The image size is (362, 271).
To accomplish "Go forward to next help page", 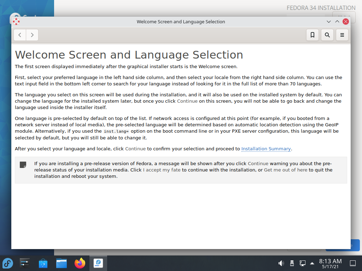I will pos(32,35).
